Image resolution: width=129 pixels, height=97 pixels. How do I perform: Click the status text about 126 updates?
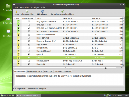point(30,89)
